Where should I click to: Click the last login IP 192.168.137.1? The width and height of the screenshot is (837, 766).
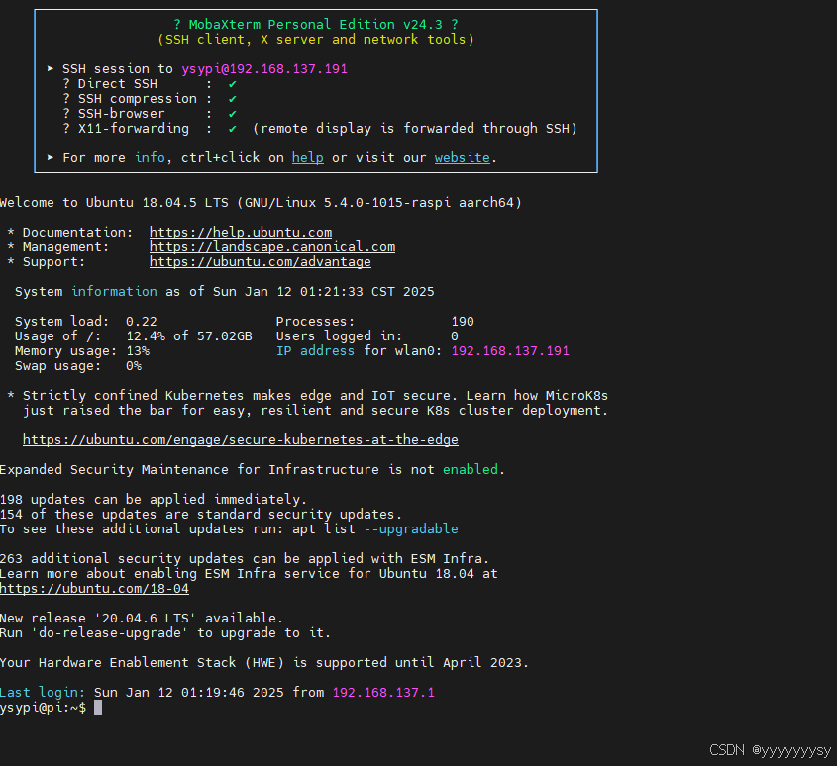(x=383, y=693)
